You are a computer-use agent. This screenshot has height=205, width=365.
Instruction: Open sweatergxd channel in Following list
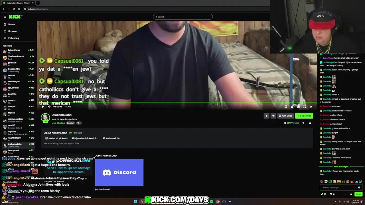click(18, 83)
